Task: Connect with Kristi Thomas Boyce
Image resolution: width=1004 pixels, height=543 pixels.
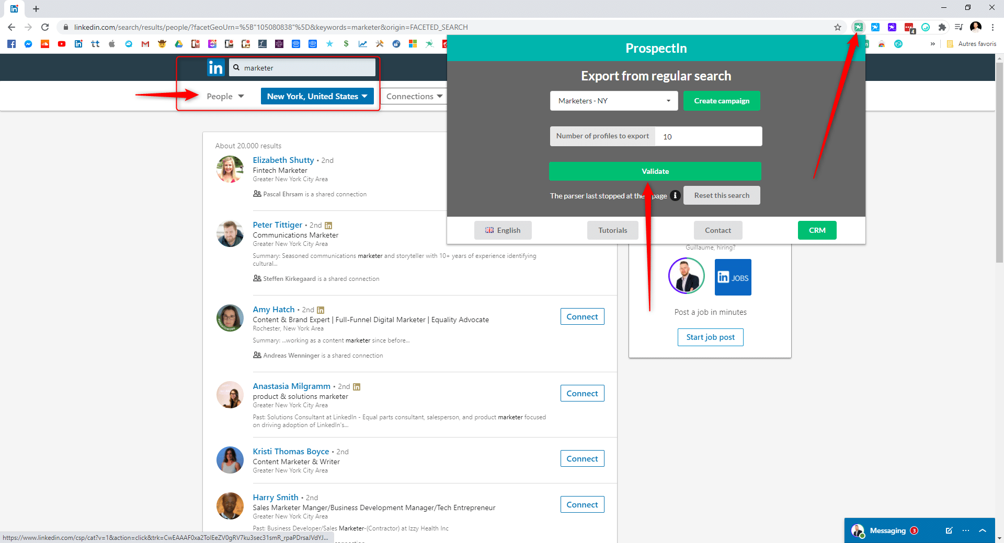Action: pyautogui.click(x=582, y=458)
